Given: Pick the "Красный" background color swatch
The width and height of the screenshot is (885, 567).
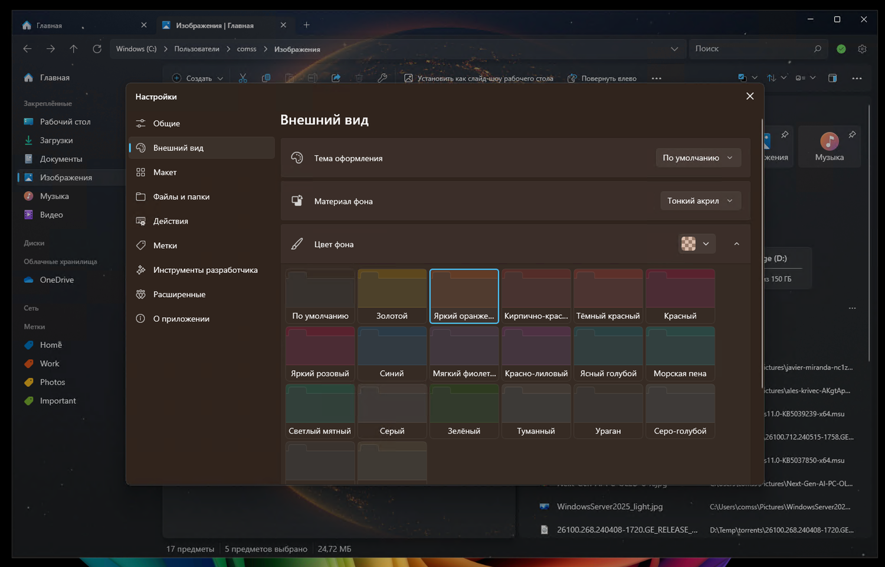Looking at the screenshot, I should 680,296.
